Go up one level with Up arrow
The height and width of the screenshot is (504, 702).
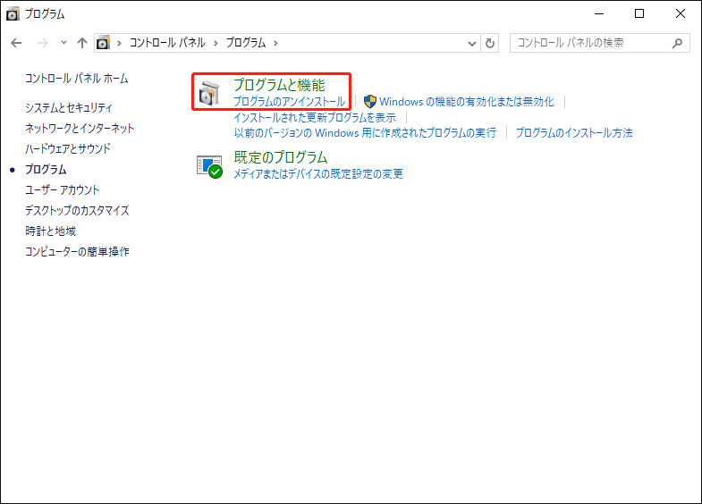coord(81,43)
